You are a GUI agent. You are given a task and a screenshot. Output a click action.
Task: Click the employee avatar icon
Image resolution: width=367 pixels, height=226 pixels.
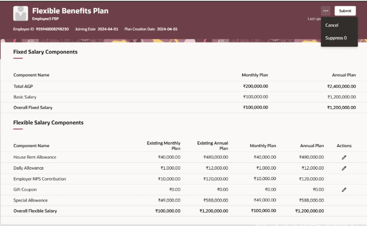tap(21, 13)
